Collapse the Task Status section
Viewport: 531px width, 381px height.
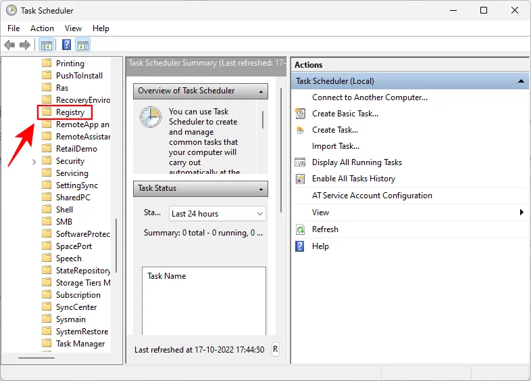click(259, 188)
